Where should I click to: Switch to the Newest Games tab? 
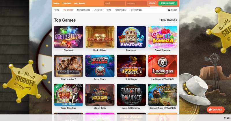click(83, 10)
